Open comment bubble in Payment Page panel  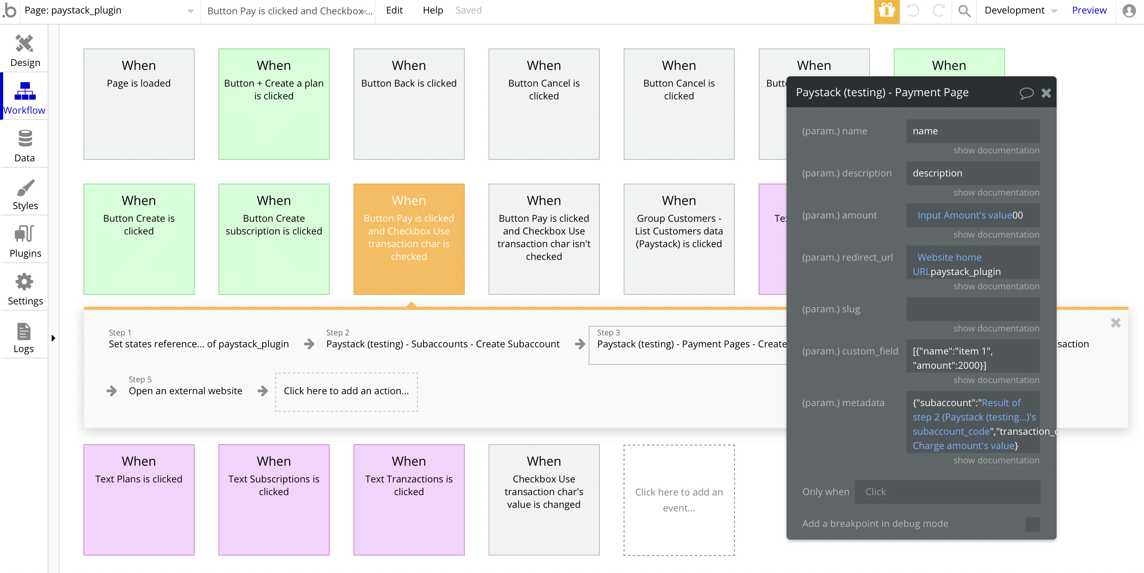pyautogui.click(x=1026, y=93)
